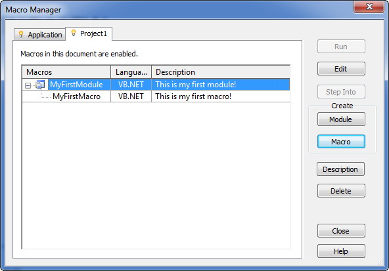This screenshot has width=389, height=271.
Task: Delete the selected item
Action: coord(341,191)
